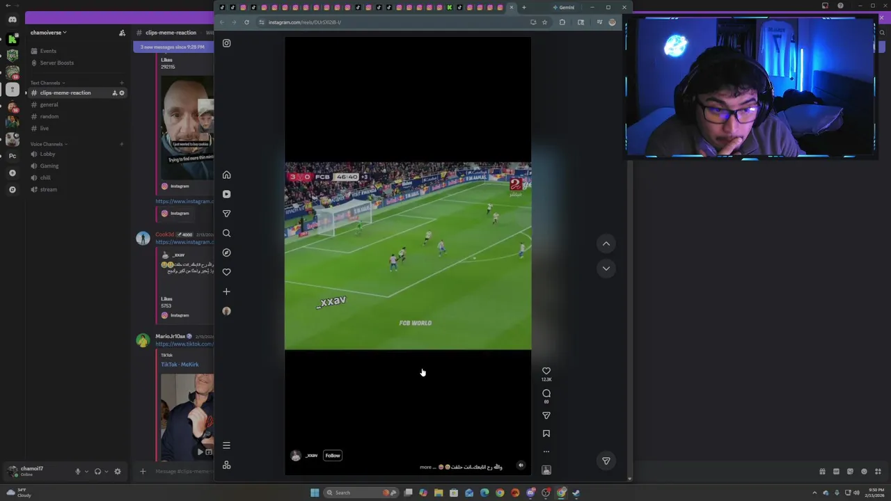Save the reel with bookmark toggle
Viewport: 891px width, 501px height.
click(x=546, y=434)
